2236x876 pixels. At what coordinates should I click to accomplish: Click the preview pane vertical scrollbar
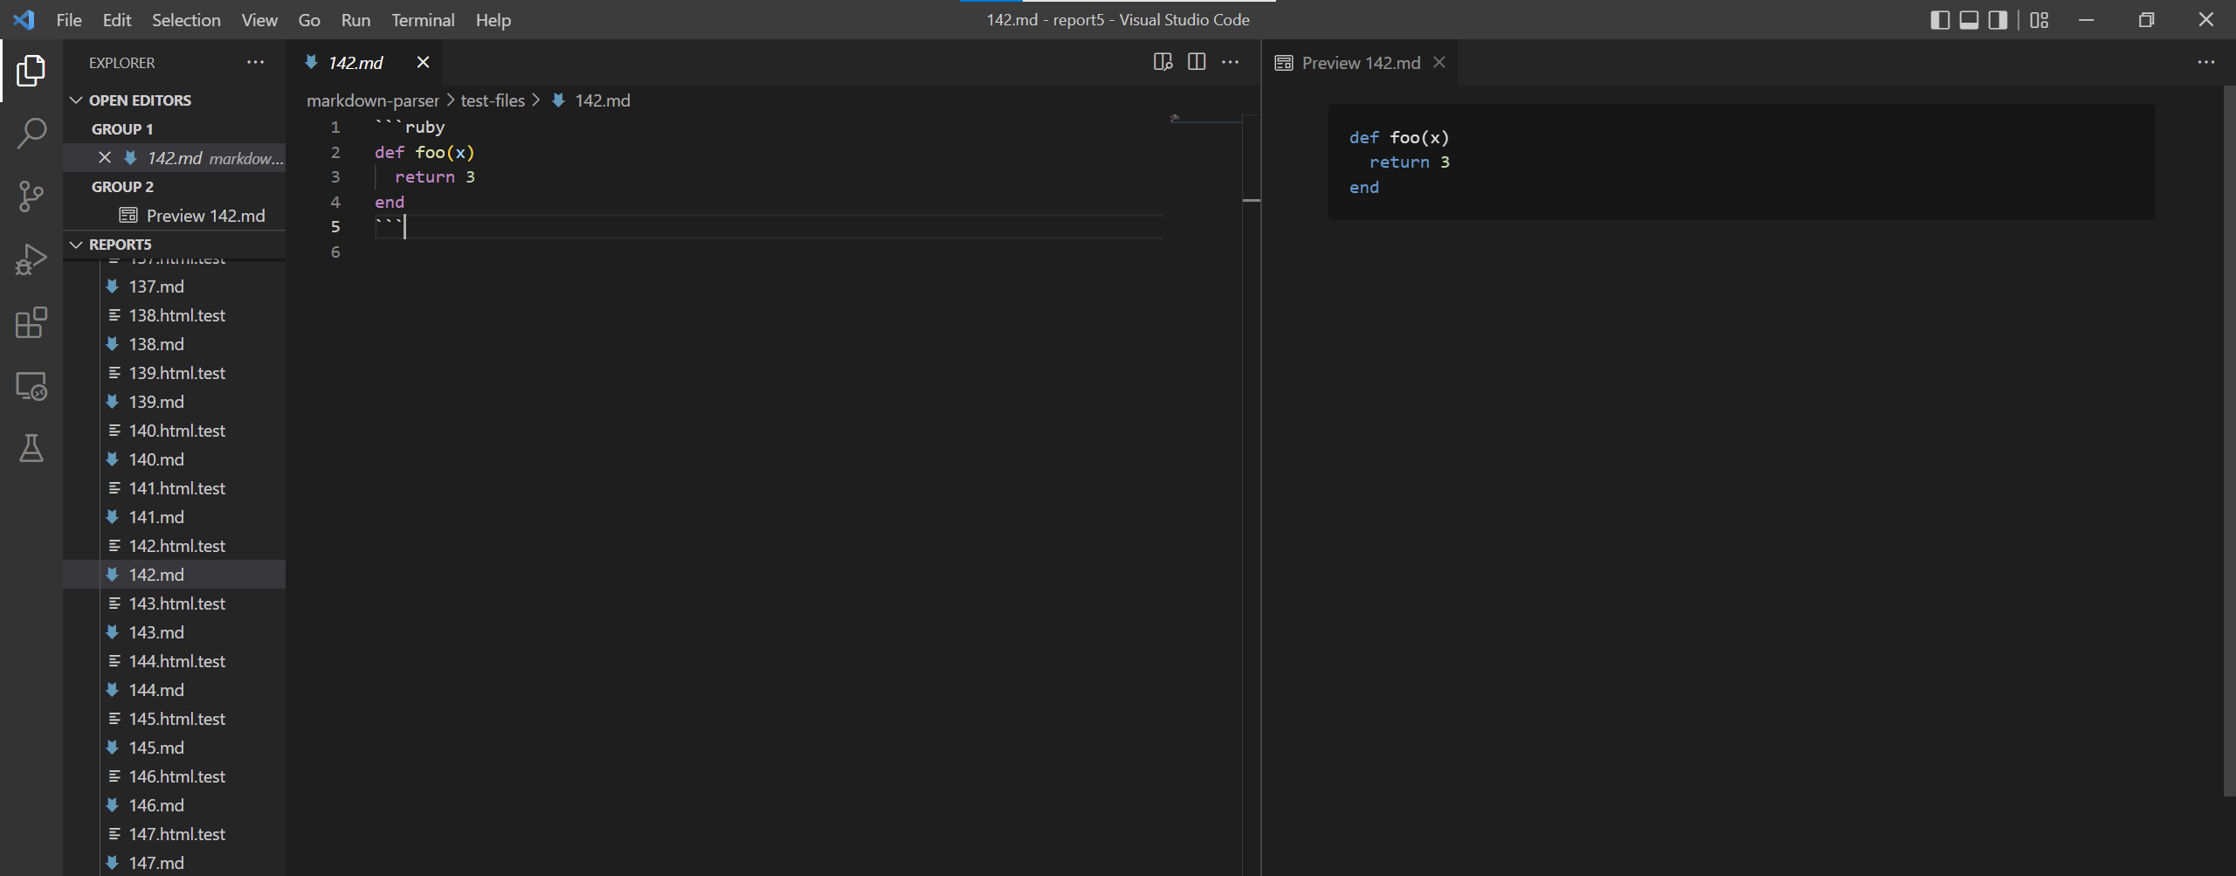[2228, 437]
